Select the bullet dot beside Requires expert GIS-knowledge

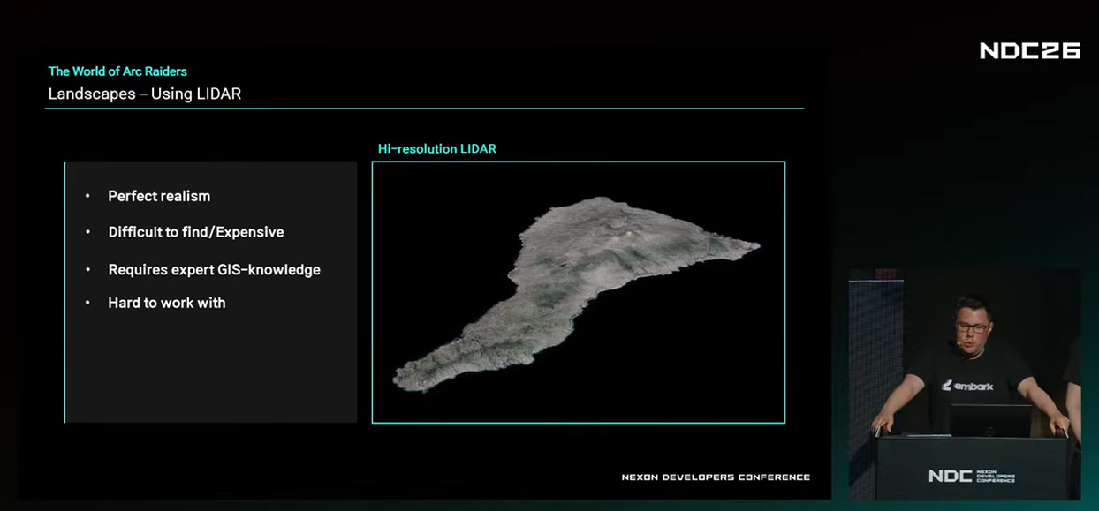(87, 269)
